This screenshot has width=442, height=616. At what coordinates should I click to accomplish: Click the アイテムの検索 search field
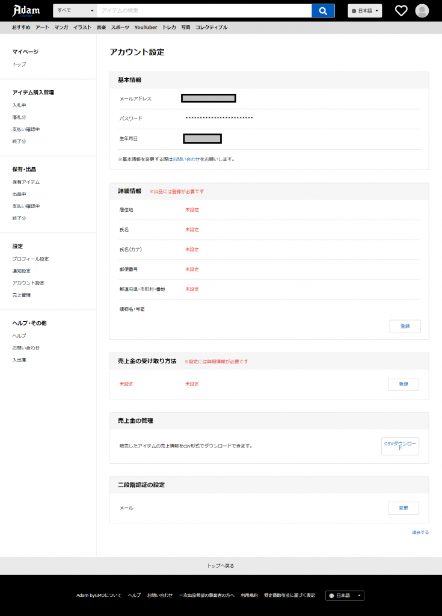click(x=204, y=11)
